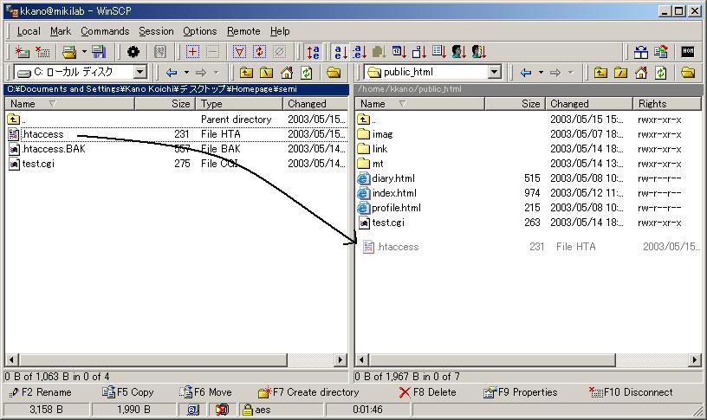707x420 pixels.
Task: Refresh the local panel
Action: [307, 73]
